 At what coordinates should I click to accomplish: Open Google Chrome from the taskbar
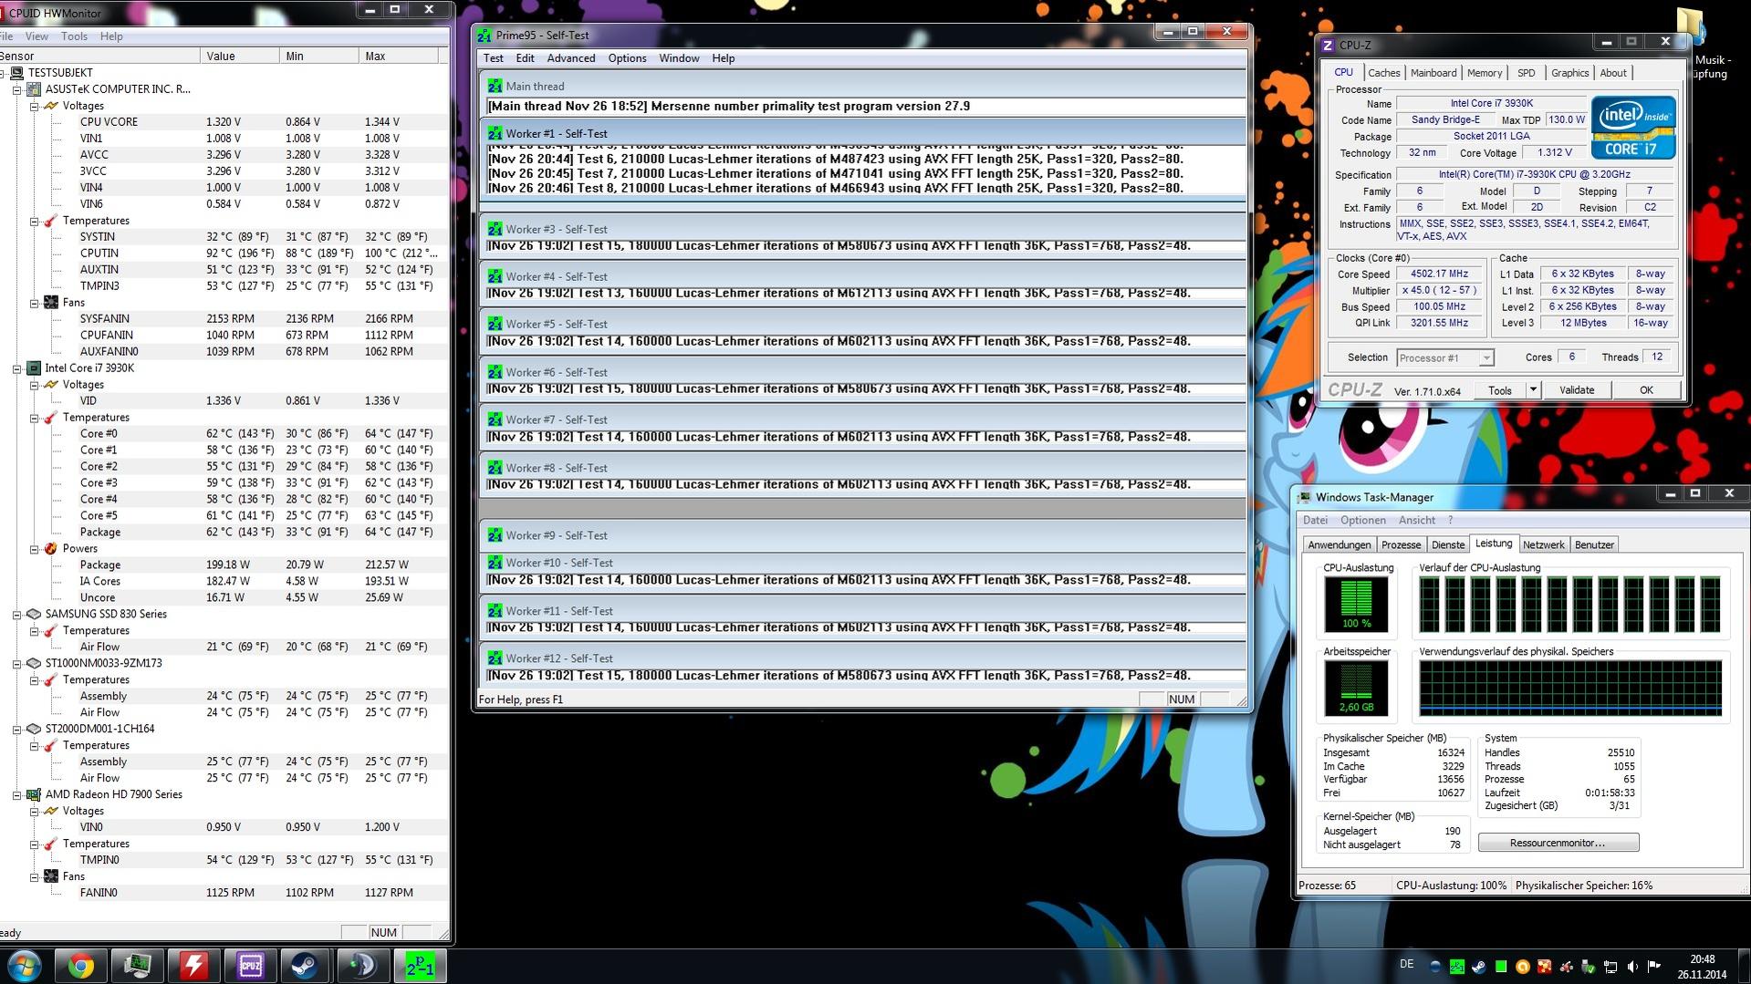pyautogui.click(x=81, y=966)
